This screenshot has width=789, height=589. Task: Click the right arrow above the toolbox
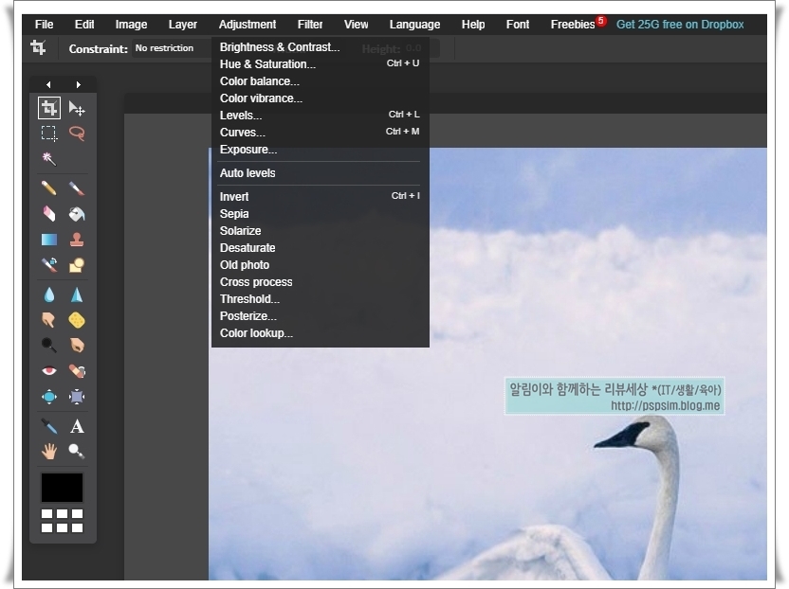tap(78, 84)
